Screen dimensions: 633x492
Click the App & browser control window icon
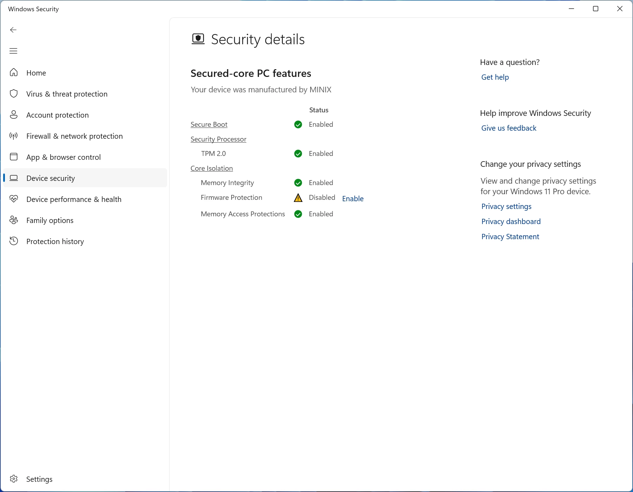click(14, 157)
